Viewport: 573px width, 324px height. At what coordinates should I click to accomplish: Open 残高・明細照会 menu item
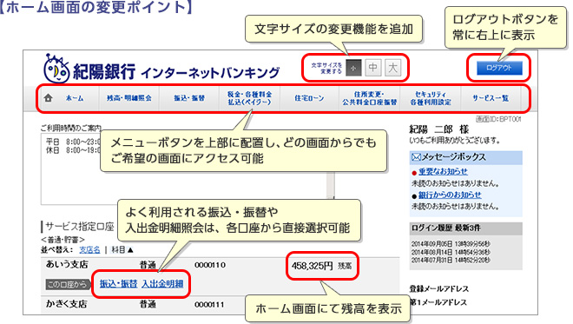[x=129, y=98]
